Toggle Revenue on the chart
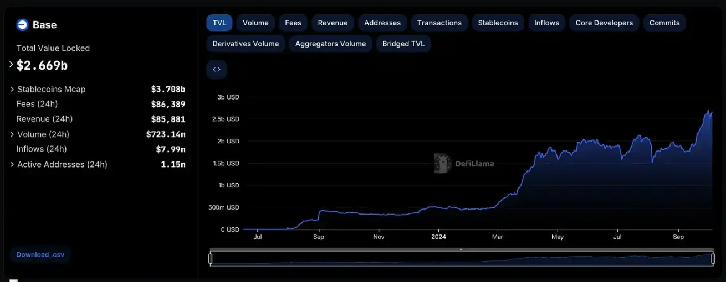The width and height of the screenshot is (726, 282). 333,23
